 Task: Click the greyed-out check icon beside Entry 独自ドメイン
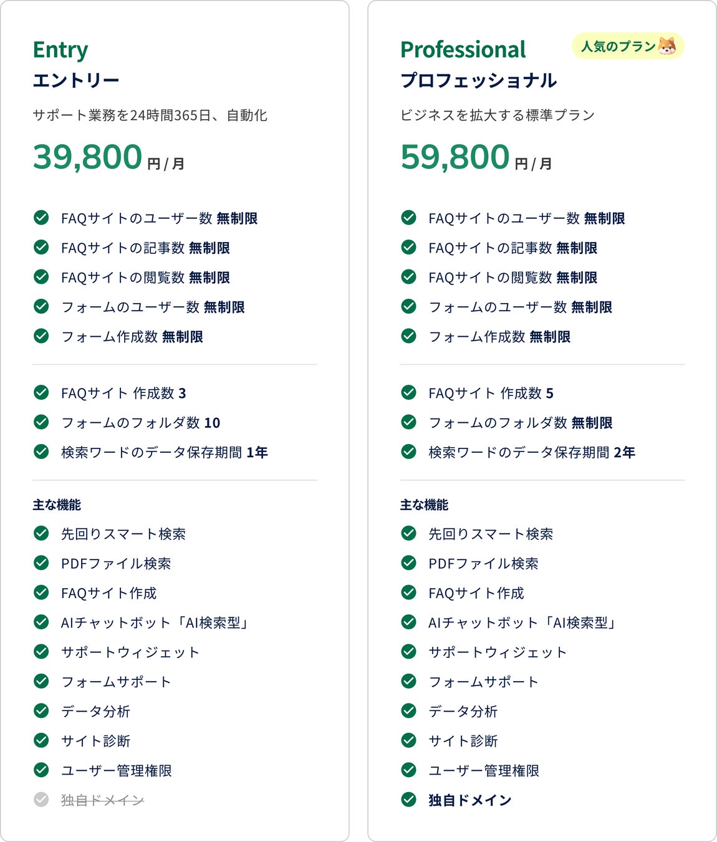tap(41, 800)
